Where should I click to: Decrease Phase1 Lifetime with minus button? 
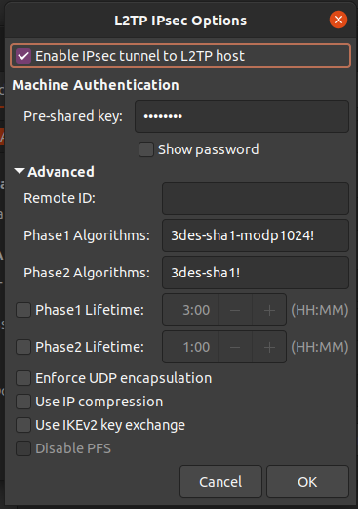(235, 310)
